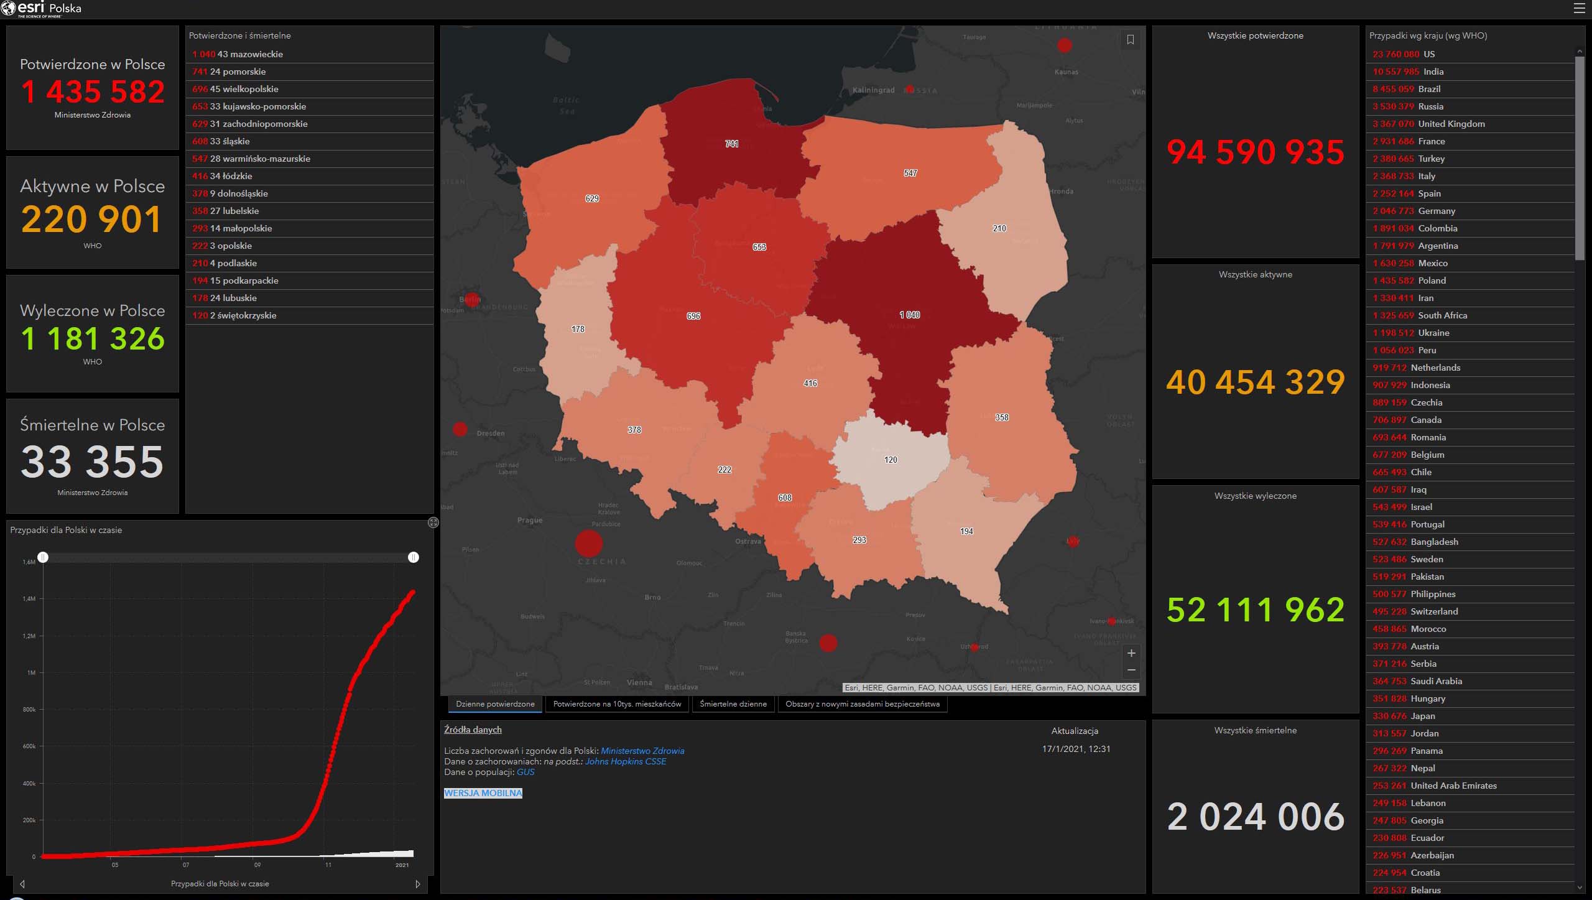Zoom in the map with plus button
The height and width of the screenshot is (900, 1592).
[x=1131, y=653]
